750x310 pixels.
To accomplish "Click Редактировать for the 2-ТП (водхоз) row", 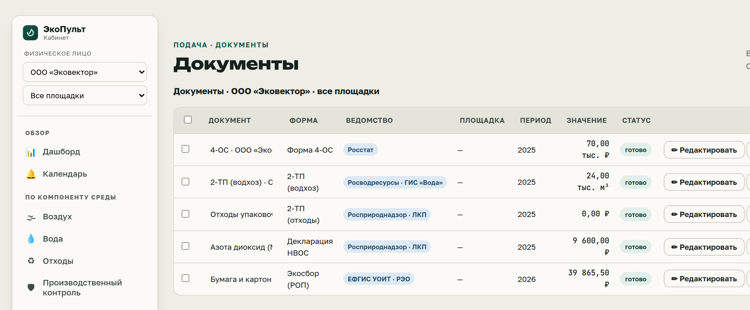I will click(704, 182).
